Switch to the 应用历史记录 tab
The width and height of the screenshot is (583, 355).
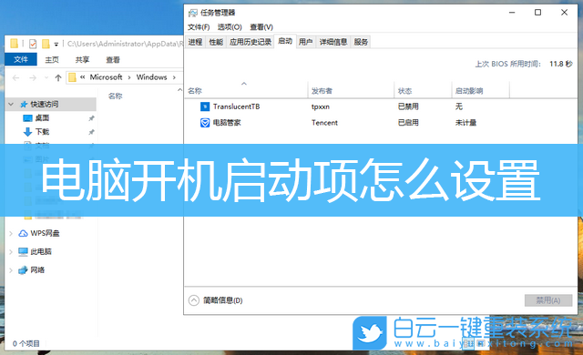(251, 42)
